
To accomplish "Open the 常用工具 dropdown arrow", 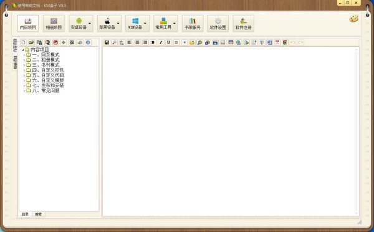I will click(x=175, y=24).
